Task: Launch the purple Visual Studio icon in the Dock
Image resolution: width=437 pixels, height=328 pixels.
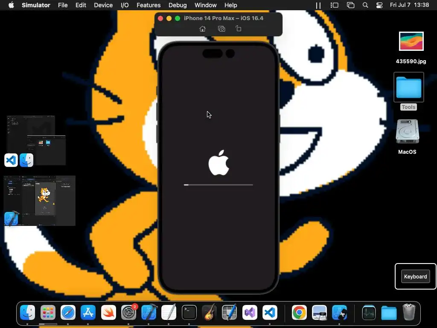Action: tap(250, 312)
